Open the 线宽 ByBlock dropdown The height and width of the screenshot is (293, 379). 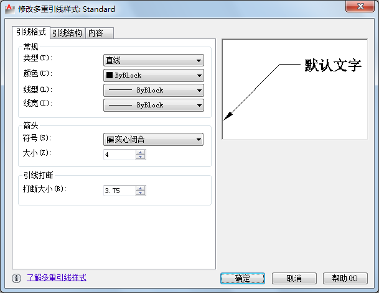click(x=154, y=105)
